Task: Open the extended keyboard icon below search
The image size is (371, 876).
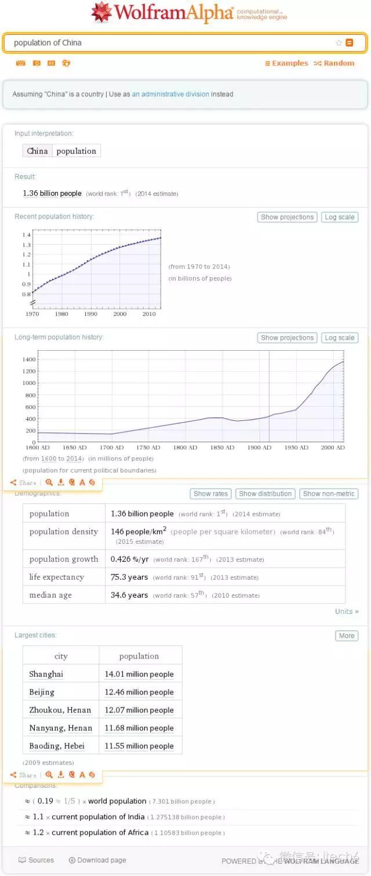Action: pos(20,63)
